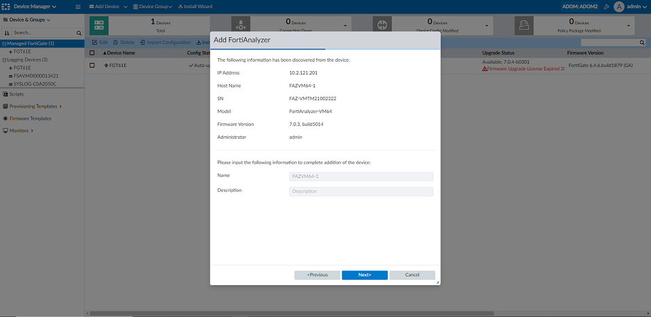651x317 pixels.
Task: Collapse the Logging Devices (3) group
Action: pos(4,60)
